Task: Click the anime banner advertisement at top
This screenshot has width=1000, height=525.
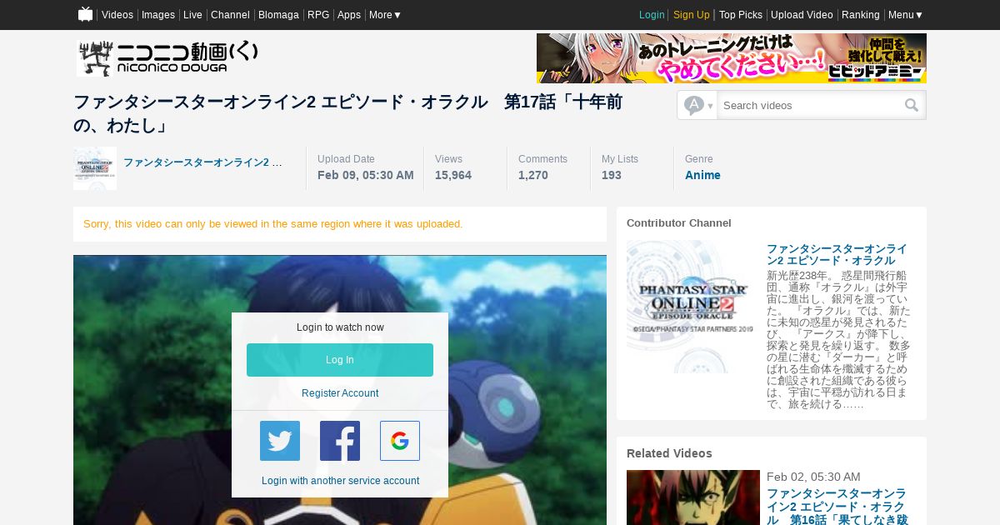Action: 732,58
